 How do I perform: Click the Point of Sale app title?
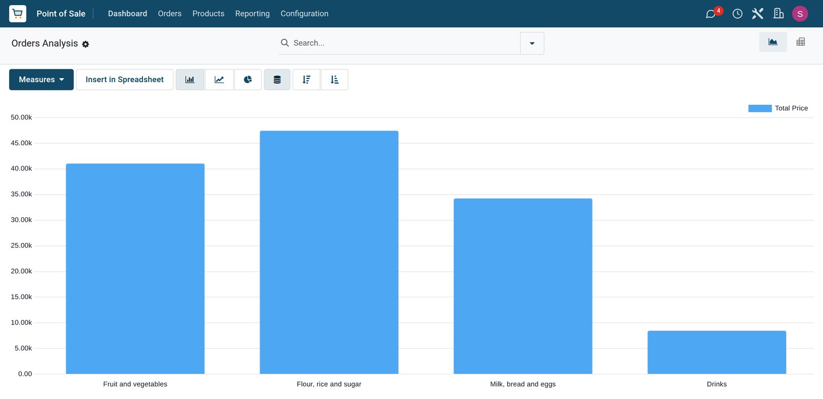[x=61, y=13]
